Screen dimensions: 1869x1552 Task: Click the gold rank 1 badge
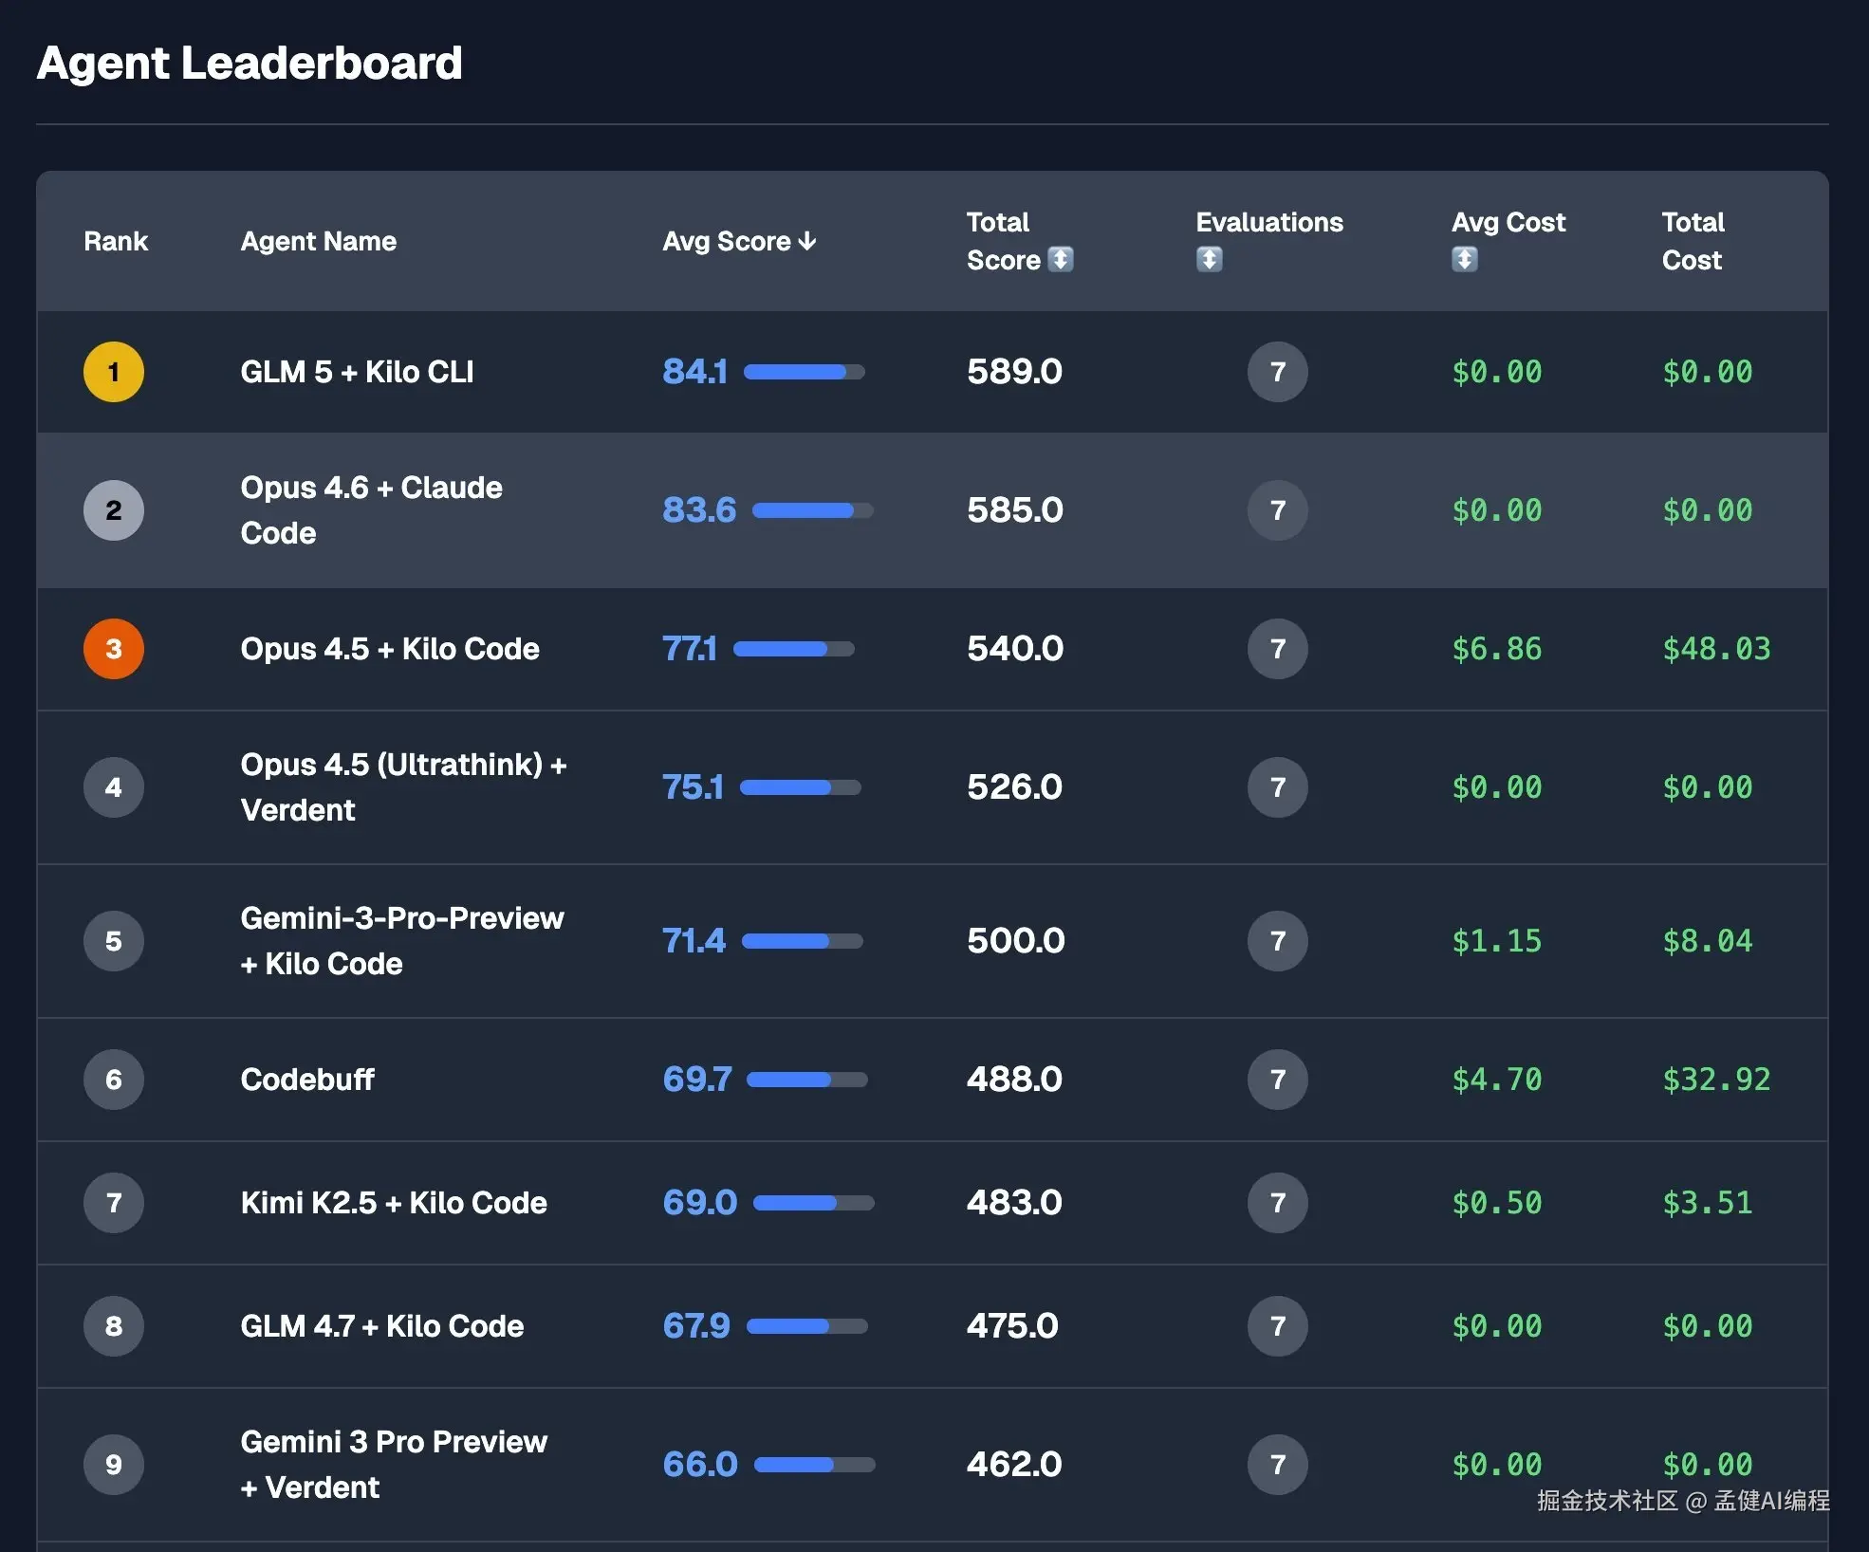[114, 372]
